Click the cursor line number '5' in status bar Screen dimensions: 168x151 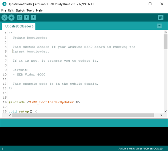[x=2, y=149]
